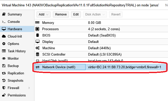
Task: Open the Summary section icon
Action: pyautogui.click(x=4, y=14)
